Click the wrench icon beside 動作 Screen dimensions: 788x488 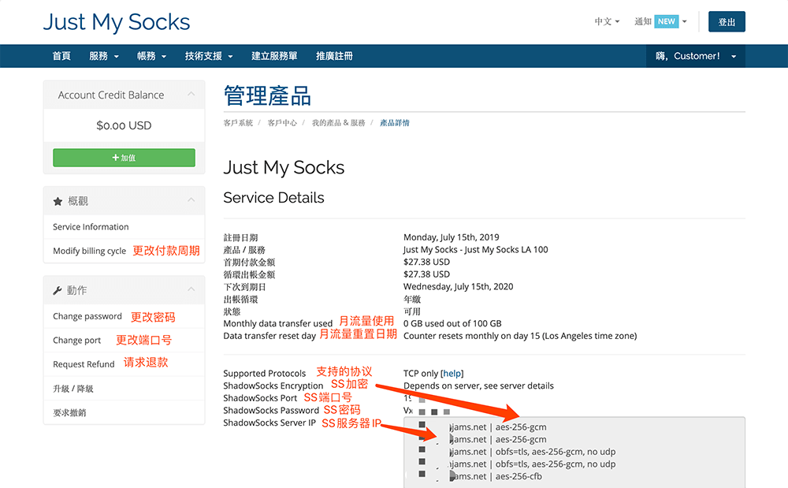click(x=58, y=290)
